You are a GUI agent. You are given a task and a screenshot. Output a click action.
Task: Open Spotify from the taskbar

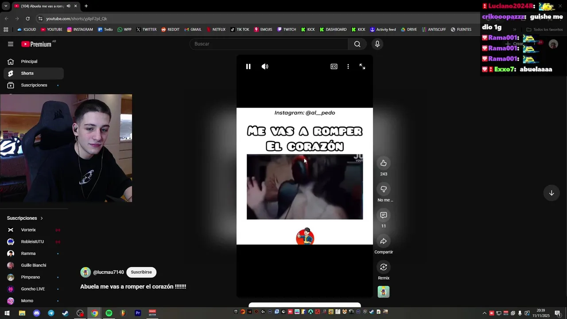109,313
